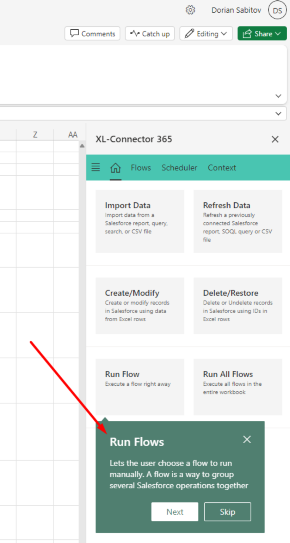Click column header AA
Image resolution: width=290 pixels, height=543 pixels.
pos(72,134)
